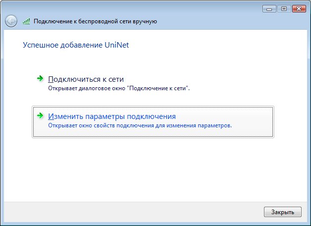Image resolution: width=311 pixels, height=226 pixels.
Task: Minimize the wireless setup window
Action: pyautogui.click(x=269, y=8)
